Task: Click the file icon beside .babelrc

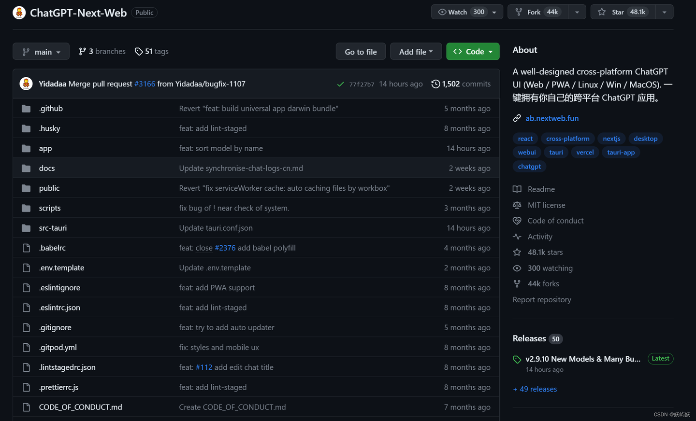Action: click(26, 248)
